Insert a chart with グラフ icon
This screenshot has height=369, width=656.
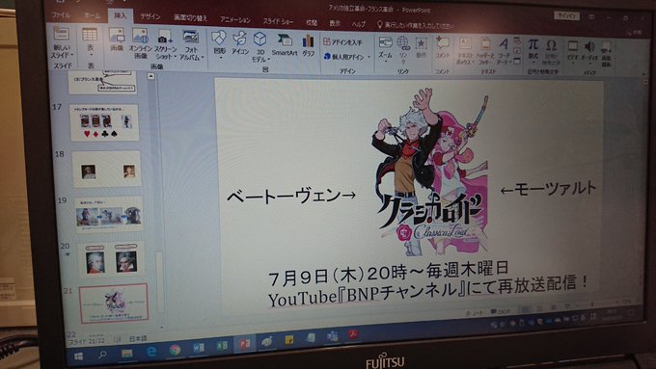tap(309, 45)
